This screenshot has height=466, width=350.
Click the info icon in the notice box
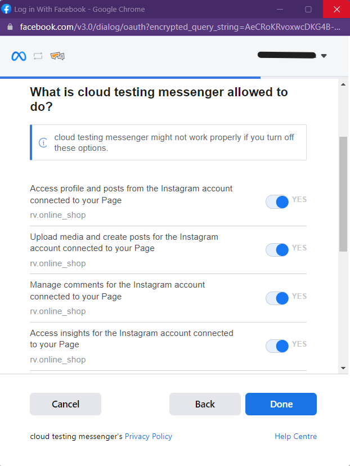click(x=43, y=142)
